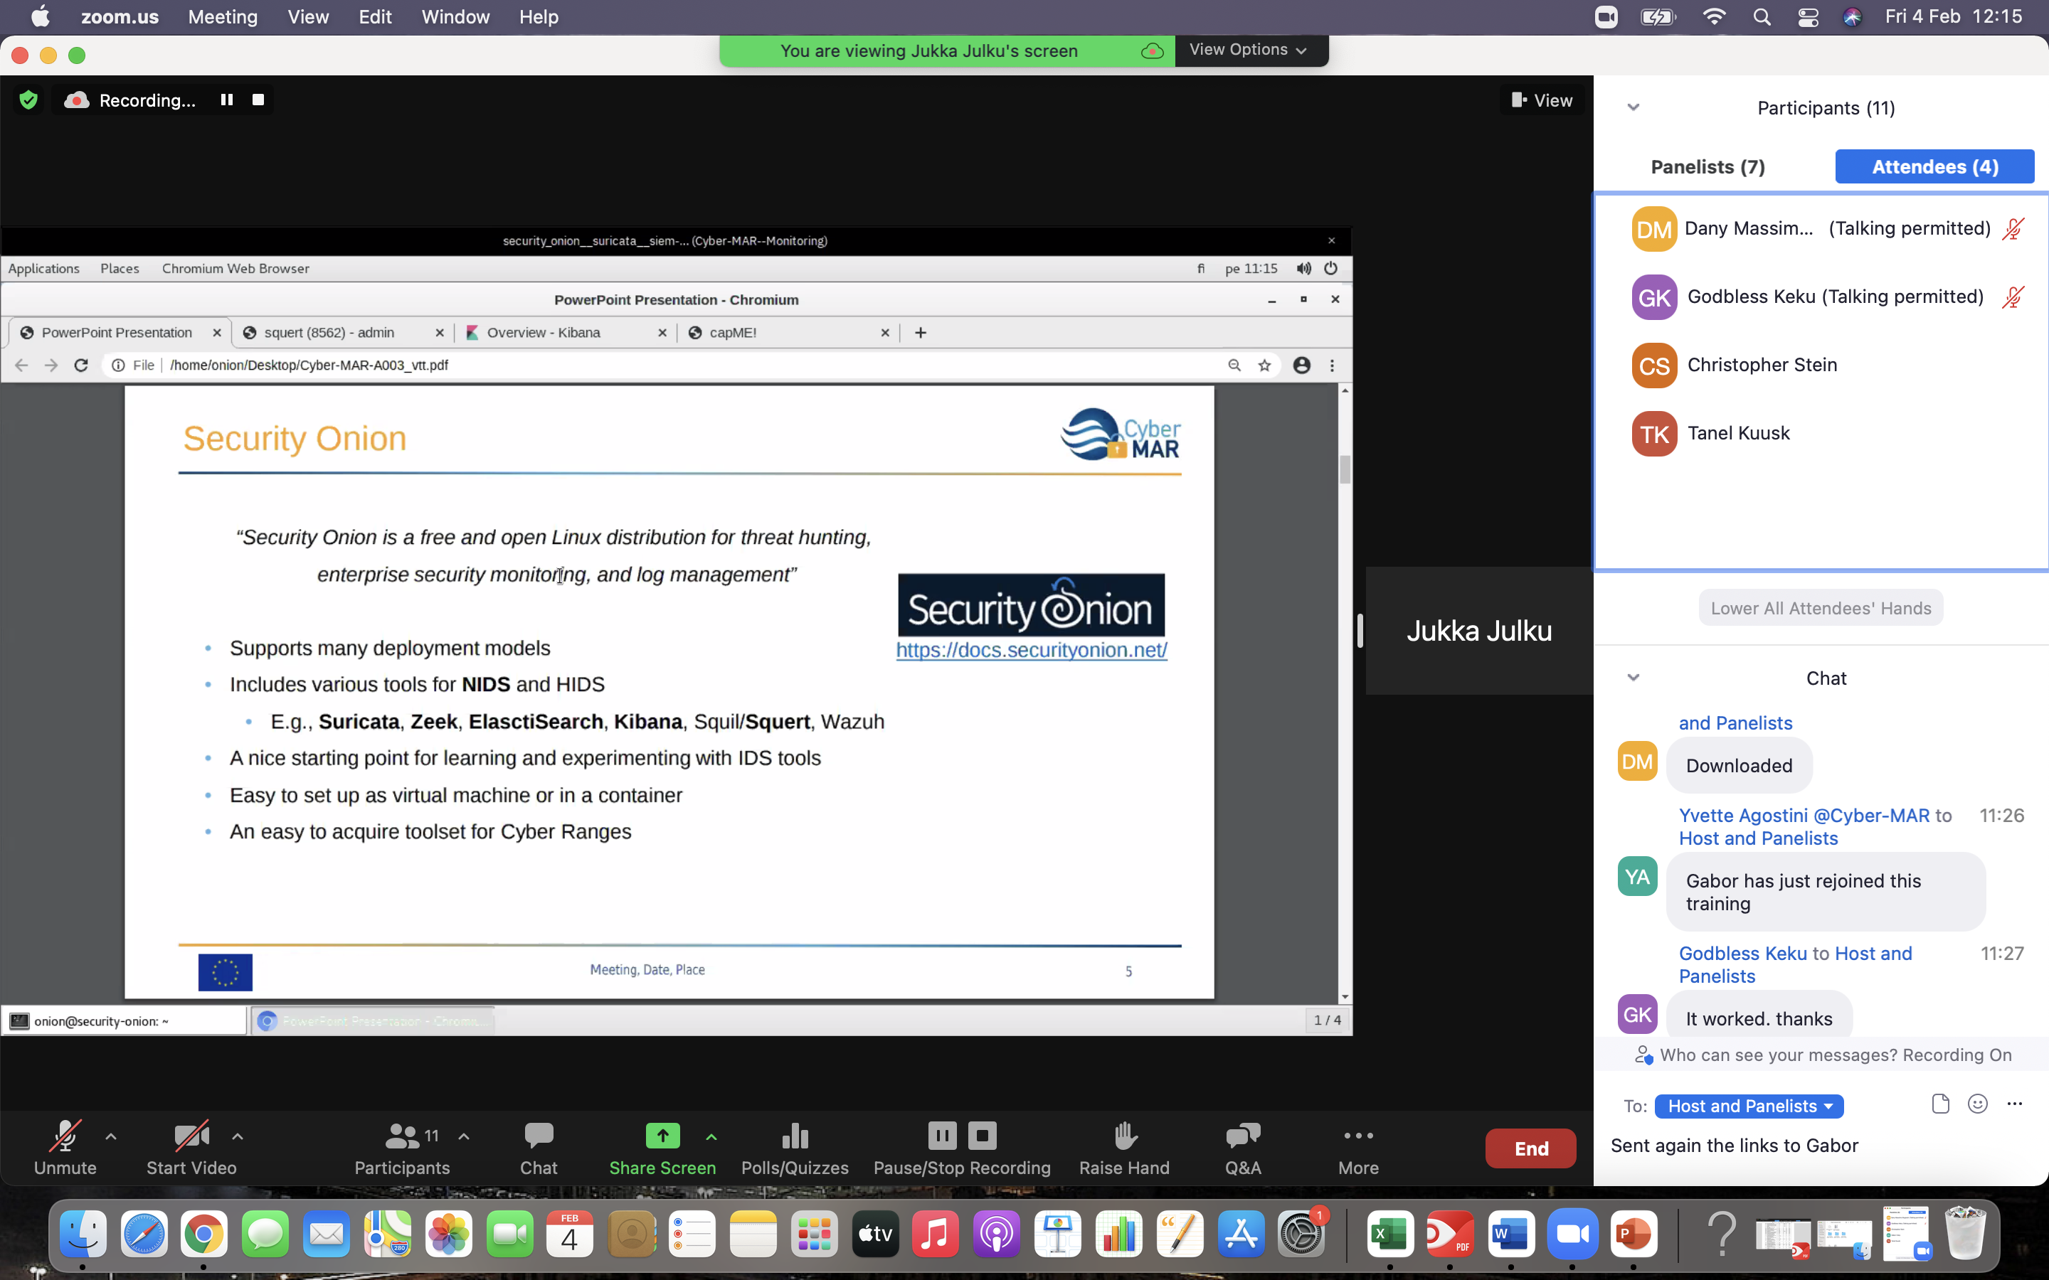Pause the recording from top indicator
2049x1280 pixels.
coord(226,100)
